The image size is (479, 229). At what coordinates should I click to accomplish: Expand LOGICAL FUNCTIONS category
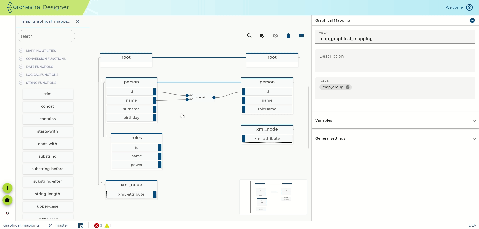click(x=21, y=75)
